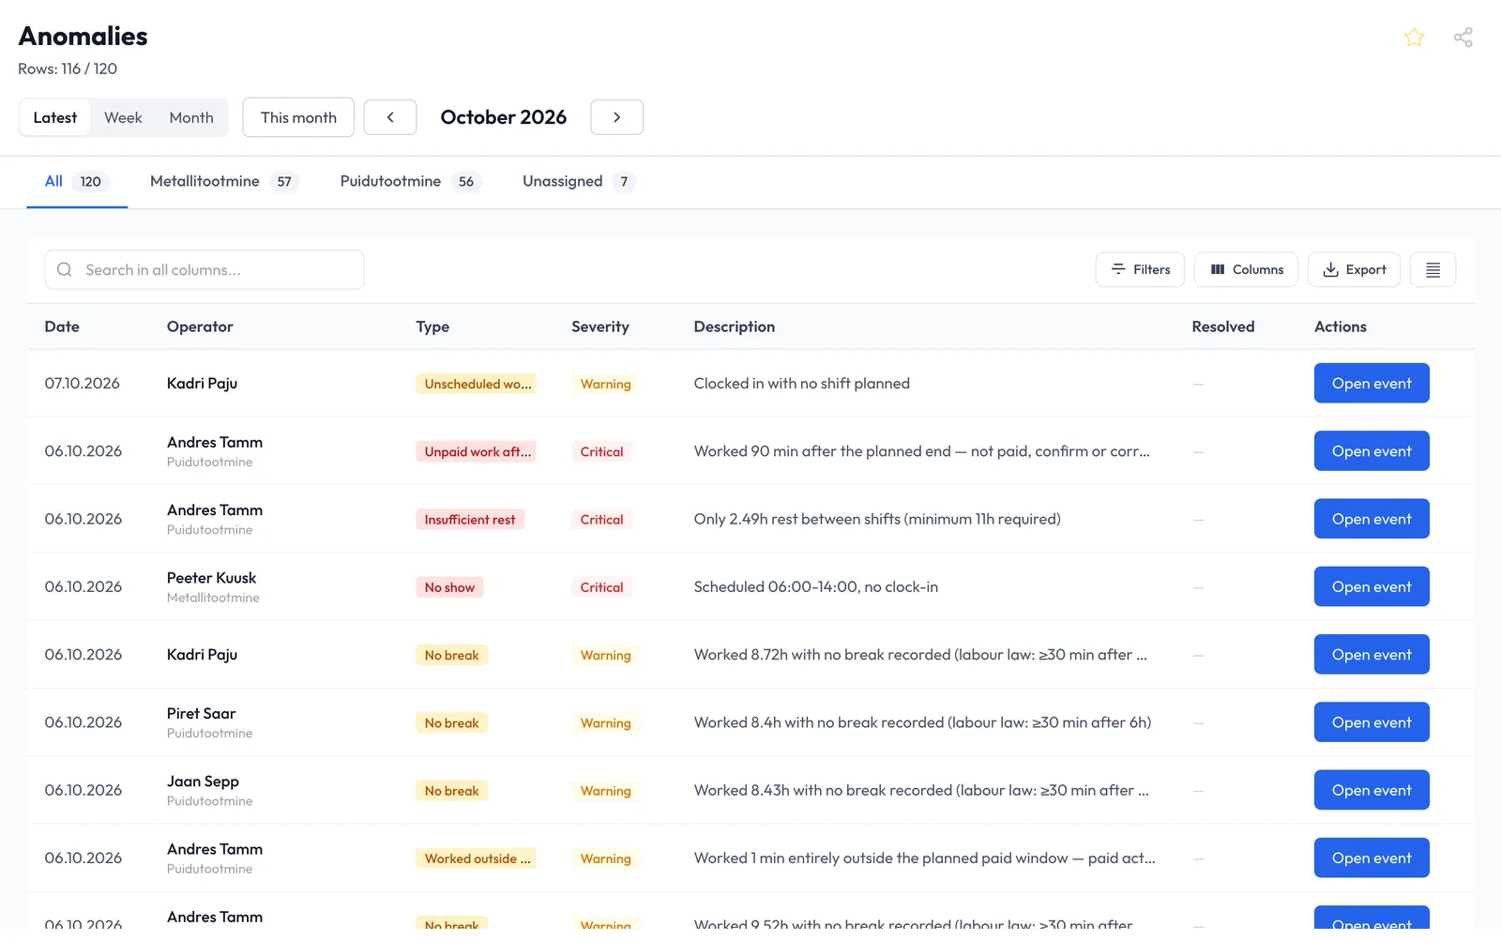Image resolution: width=1501 pixels, height=941 pixels.
Task: Open event for Kadri Paju on 07.10.2026
Action: click(x=1372, y=384)
